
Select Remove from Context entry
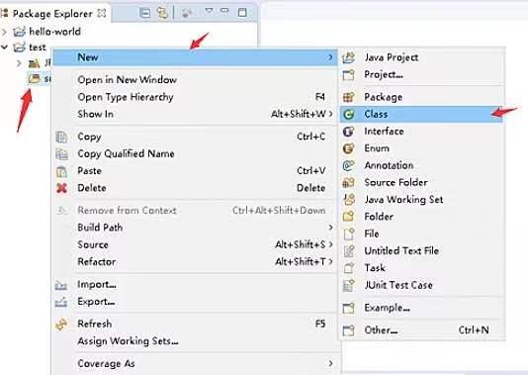pyautogui.click(x=195, y=211)
